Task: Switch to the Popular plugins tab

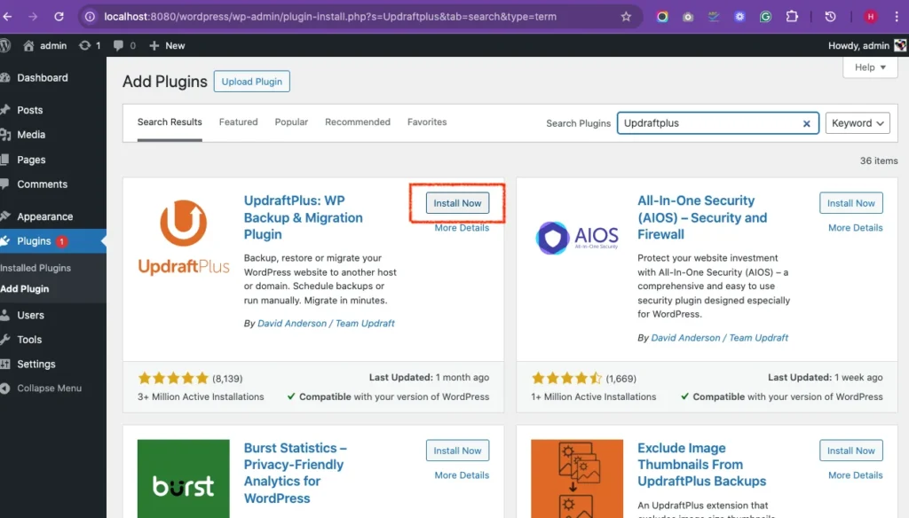Action: [x=291, y=122]
